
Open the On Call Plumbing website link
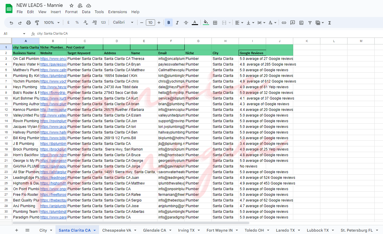click(53, 59)
